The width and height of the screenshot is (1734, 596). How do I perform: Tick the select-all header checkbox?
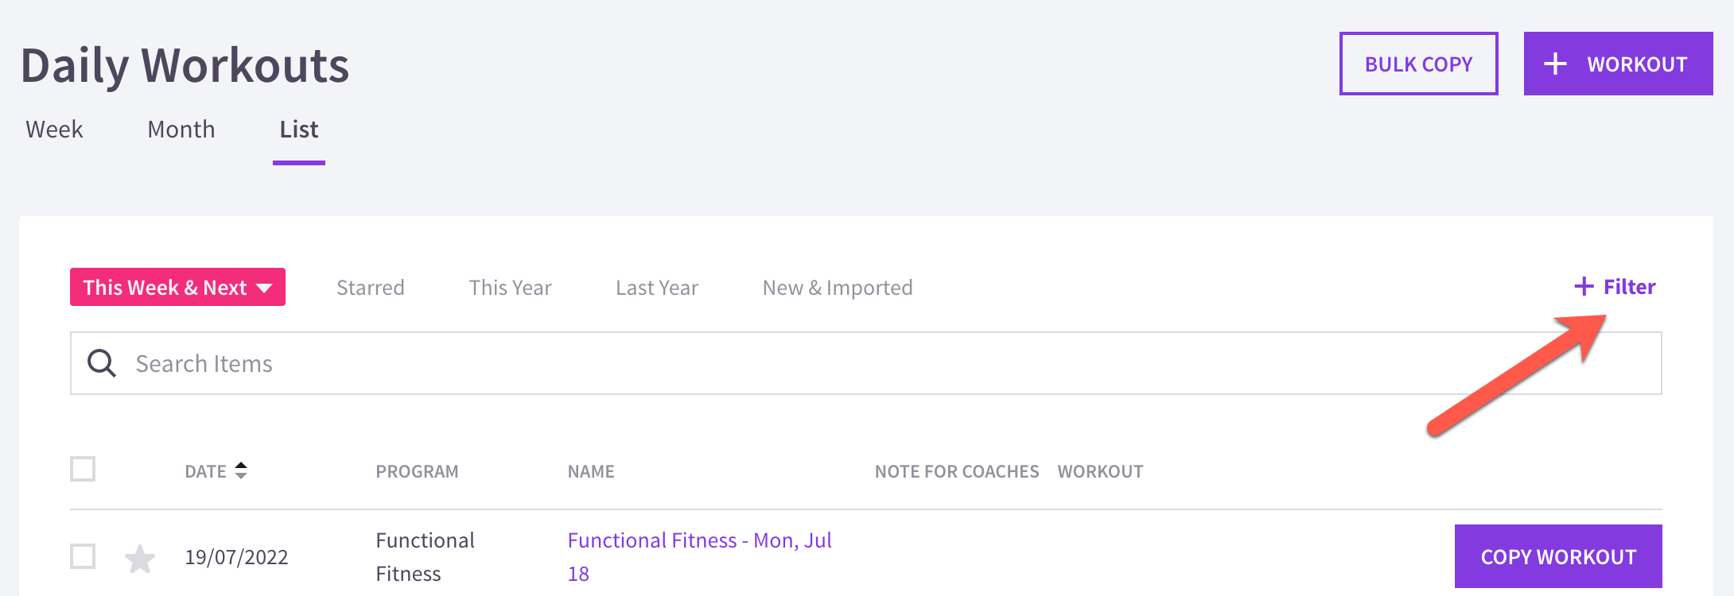(83, 469)
